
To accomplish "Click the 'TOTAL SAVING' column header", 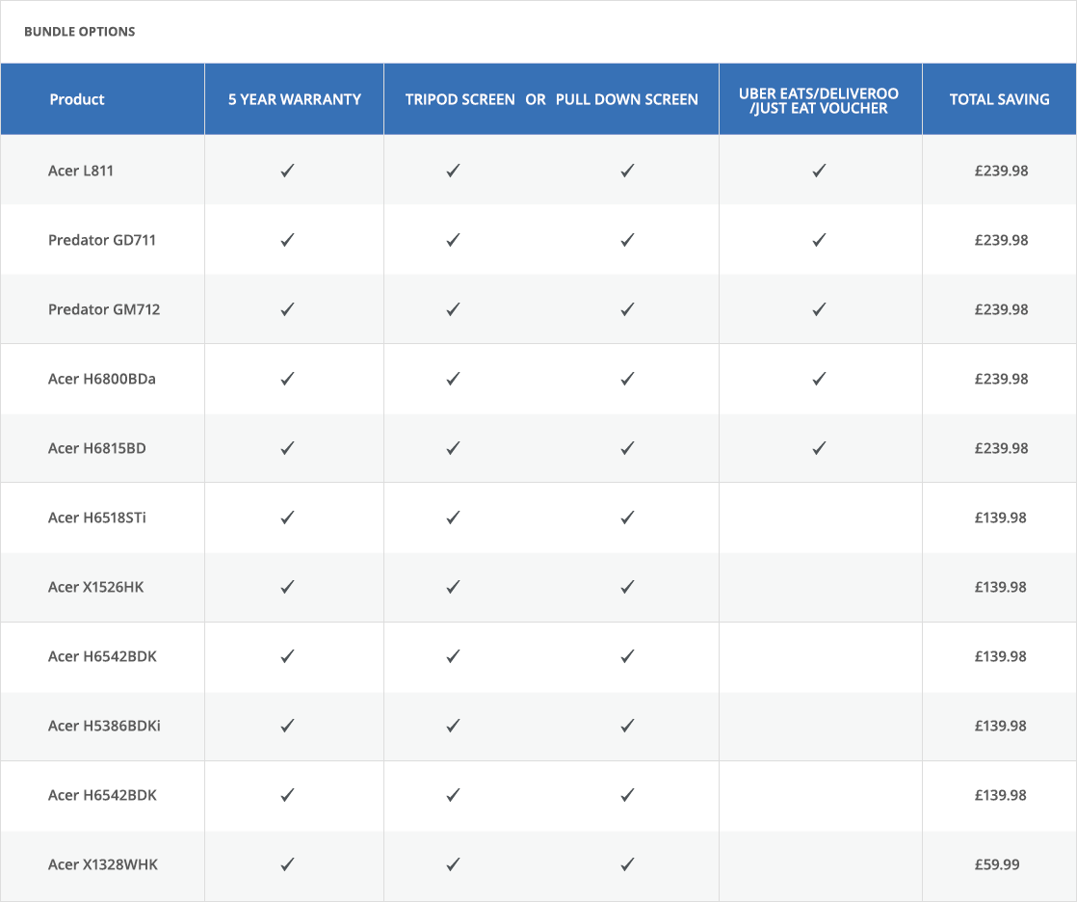I will pyautogui.click(x=999, y=99).
